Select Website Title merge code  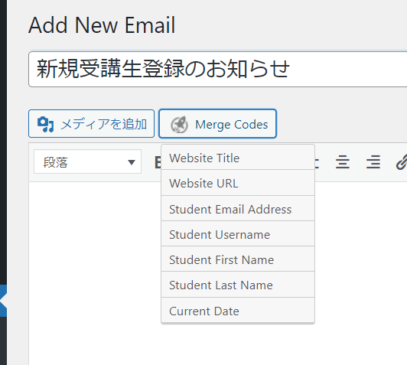[x=238, y=158]
